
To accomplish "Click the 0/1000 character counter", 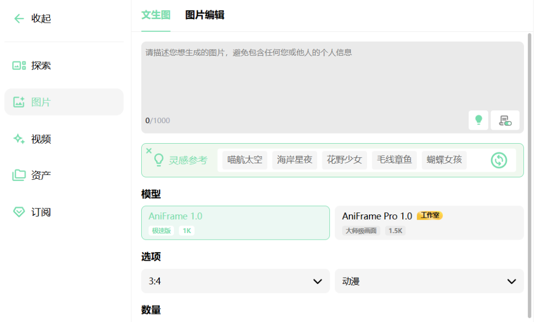I will pyautogui.click(x=157, y=121).
